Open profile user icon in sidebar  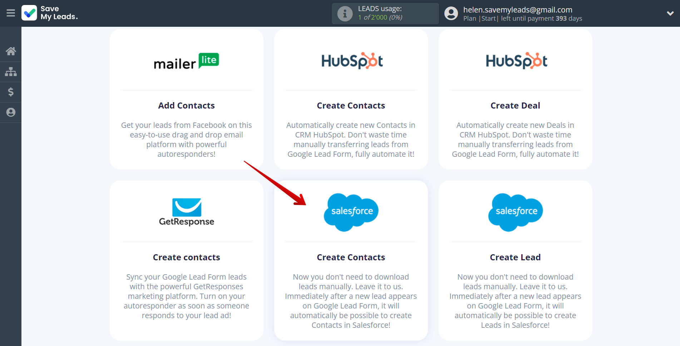[11, 112]
